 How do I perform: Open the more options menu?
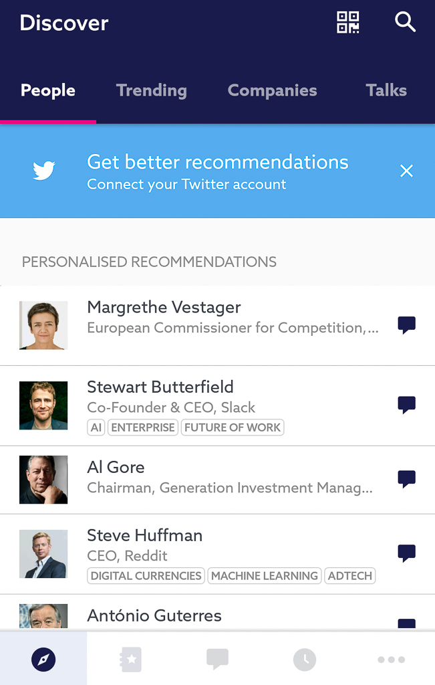(391, 660)
